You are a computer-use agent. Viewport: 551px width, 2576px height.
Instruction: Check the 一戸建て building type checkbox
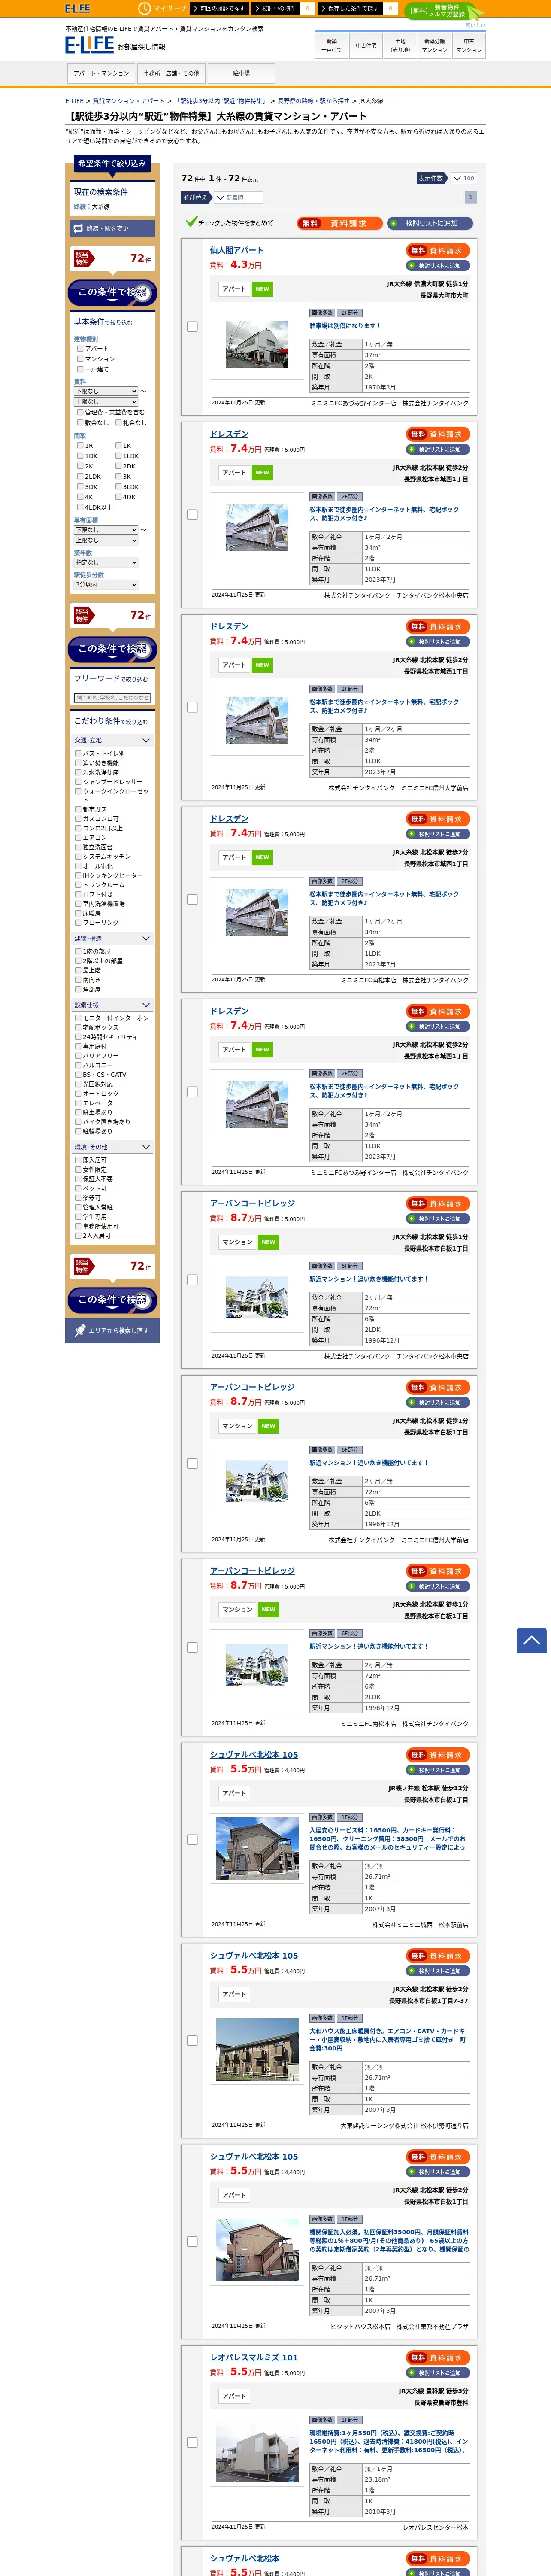coord(80,369)
